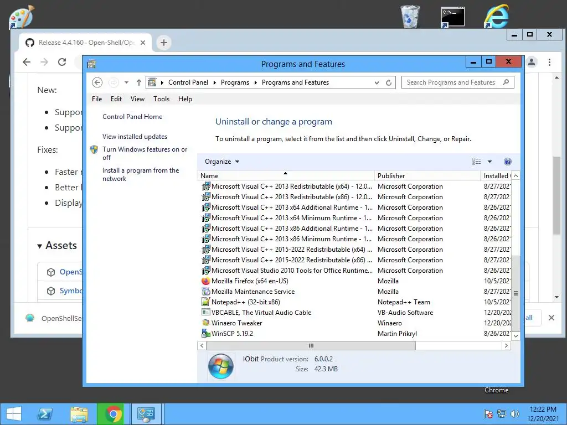The height and width of the screenshot is (425, 567).
Task: Click the Up one level arrow
Action: pyautogui.click(x=139, y=82)
